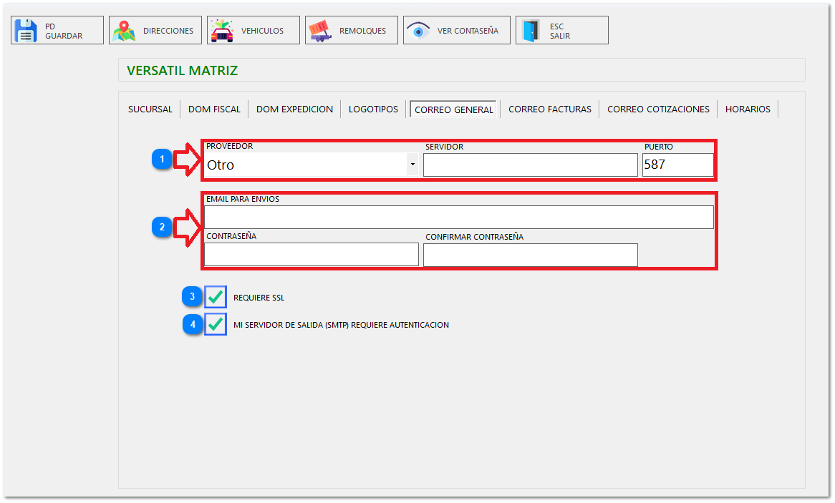Open the Logotipos tab
This screenshot has width=835, height=503.
click(373, 109)
